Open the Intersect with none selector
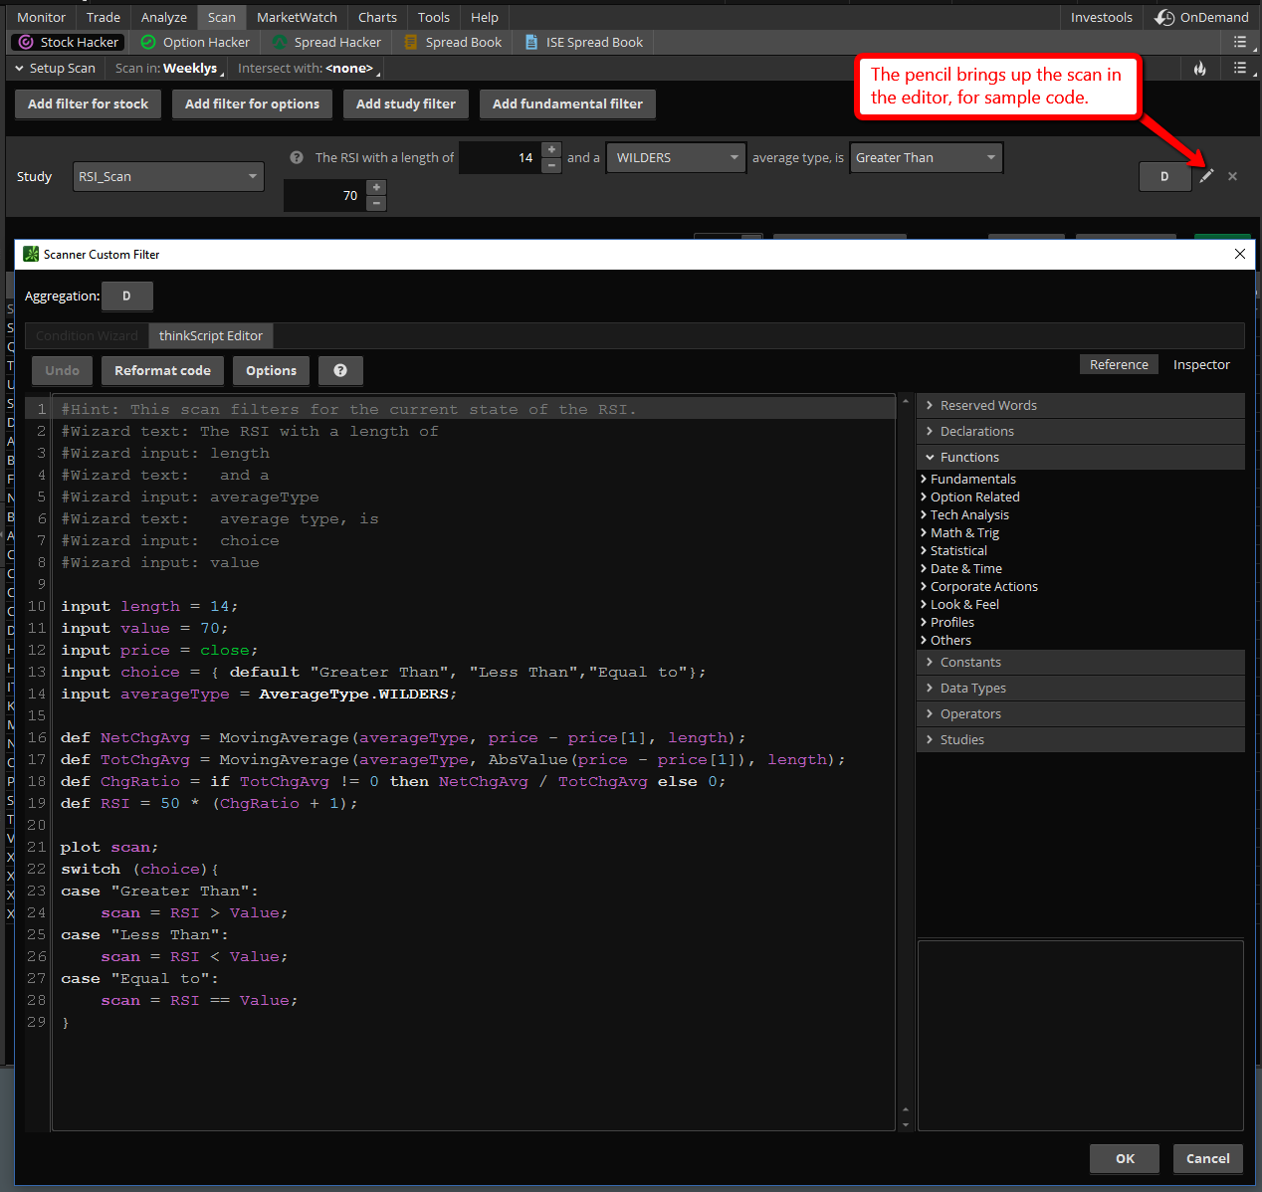Screen dimensions: 1262x1192 (x=309, y=68)
